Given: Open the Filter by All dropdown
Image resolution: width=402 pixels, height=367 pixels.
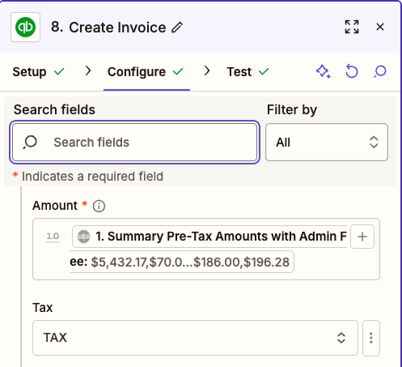Looking at the screenshot, I should point(327,143).
